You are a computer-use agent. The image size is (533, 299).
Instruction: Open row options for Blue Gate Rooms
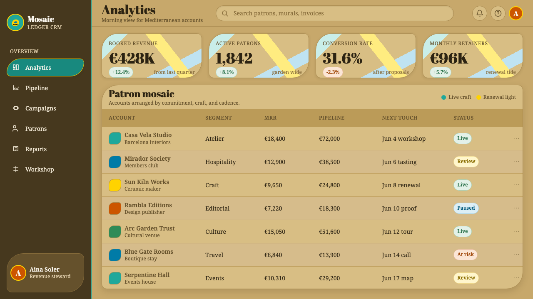click(516, 255)
